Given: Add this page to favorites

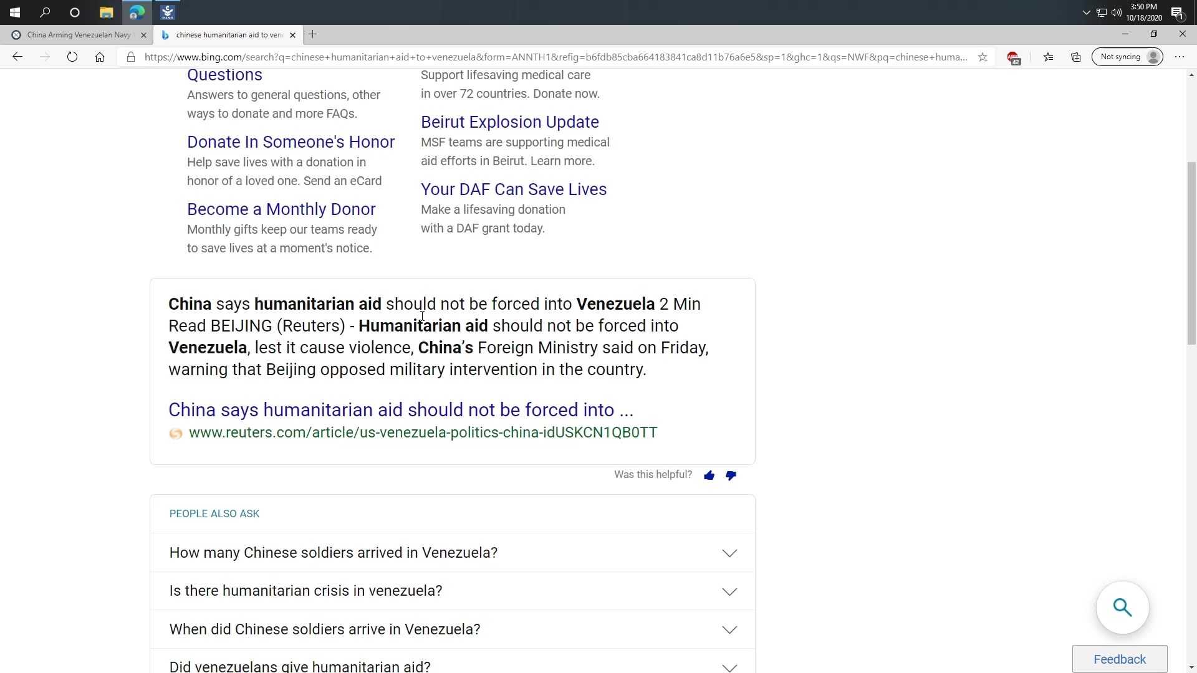Looking at the screenshot, I should point(983,57).
